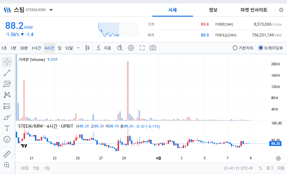The image size is (287, 174).
Task: Set interval to 12달
Action: click(69, 48)
